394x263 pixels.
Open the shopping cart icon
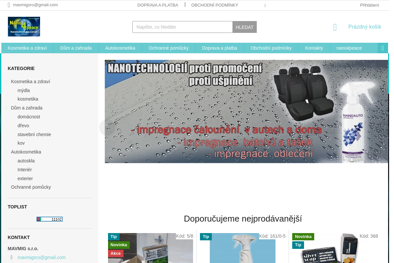pos(335,28)
